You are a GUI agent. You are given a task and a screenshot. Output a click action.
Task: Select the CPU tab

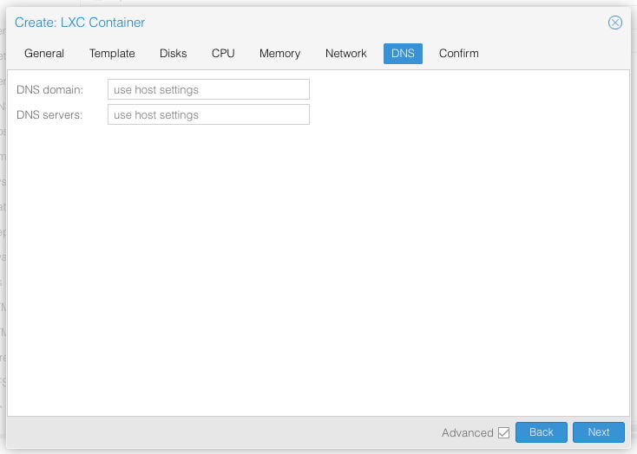(223, 54)
